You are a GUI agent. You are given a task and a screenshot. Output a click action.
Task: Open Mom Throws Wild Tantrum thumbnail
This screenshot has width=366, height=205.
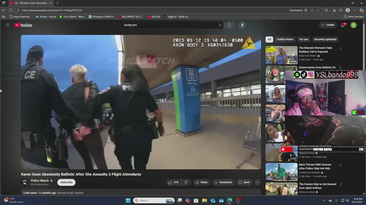point(281,172)
